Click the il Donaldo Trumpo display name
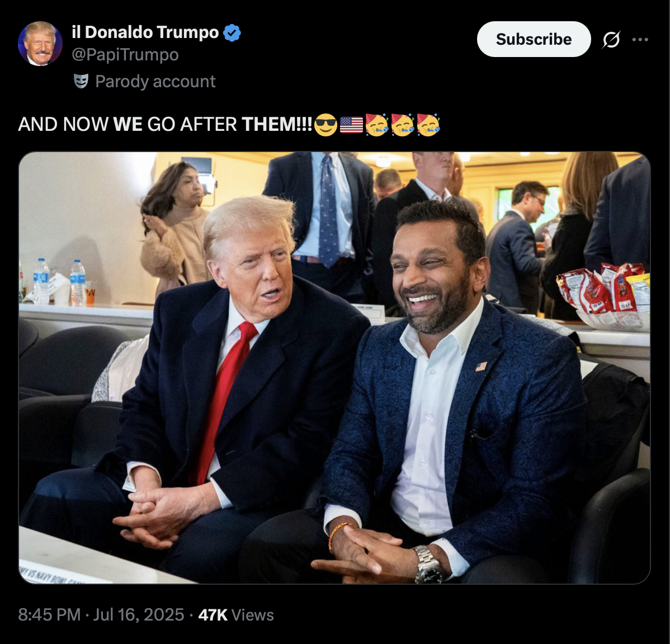The height and width of the screenshot is (644, 670). coord(145,32)
